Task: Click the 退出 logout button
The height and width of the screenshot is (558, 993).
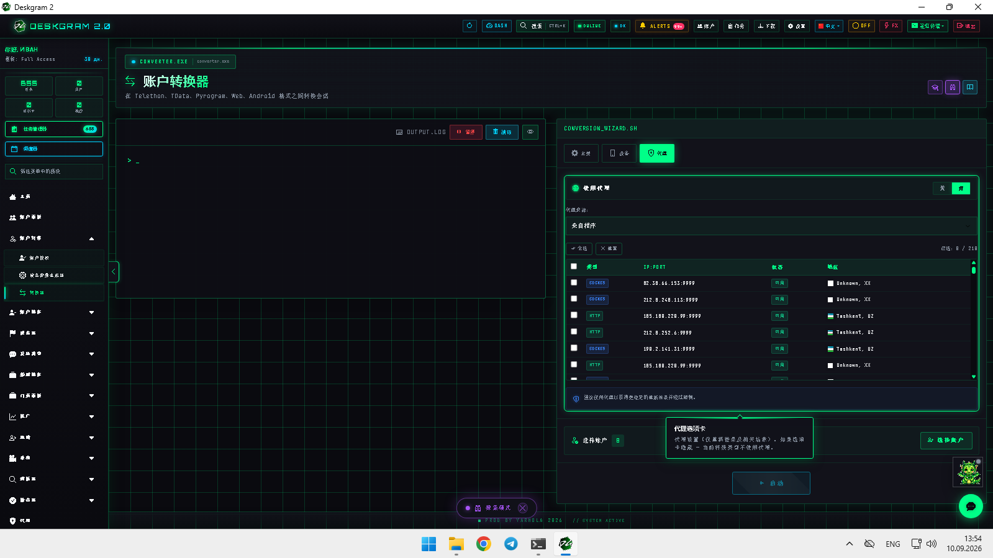Action: 966,26
